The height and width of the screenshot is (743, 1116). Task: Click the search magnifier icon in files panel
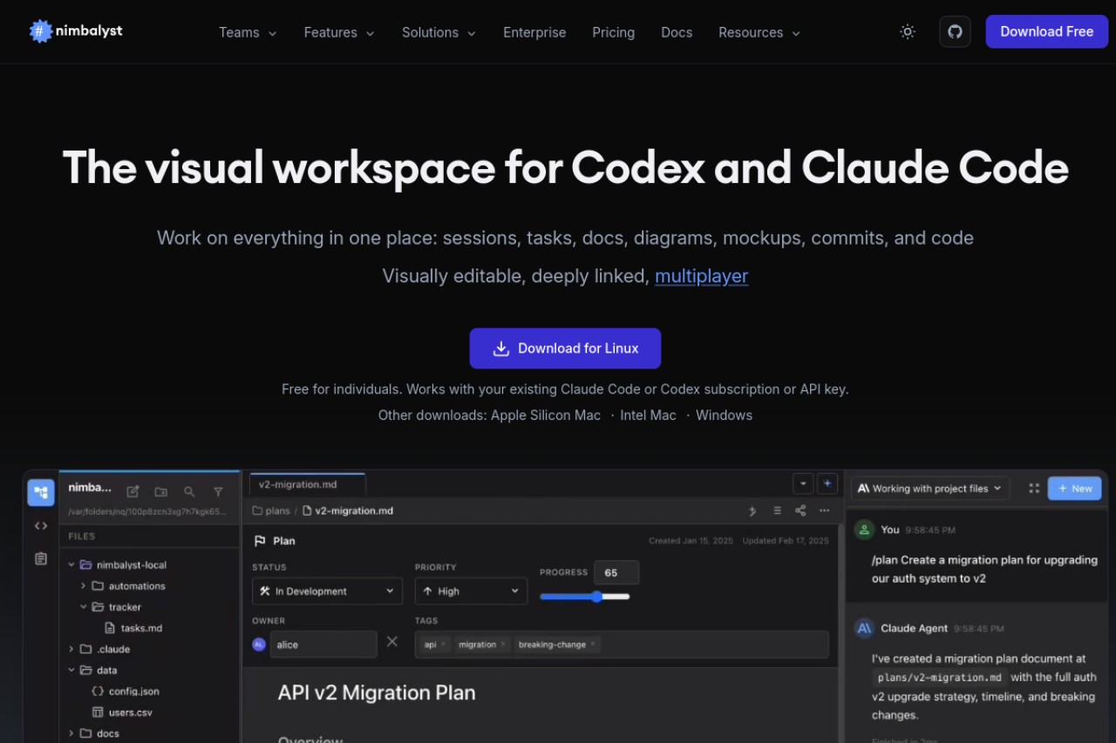coord(189,491)
